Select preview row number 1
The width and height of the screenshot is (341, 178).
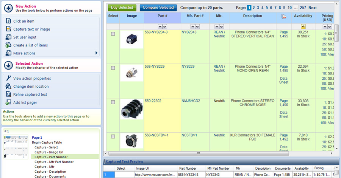tap(109, 175)
